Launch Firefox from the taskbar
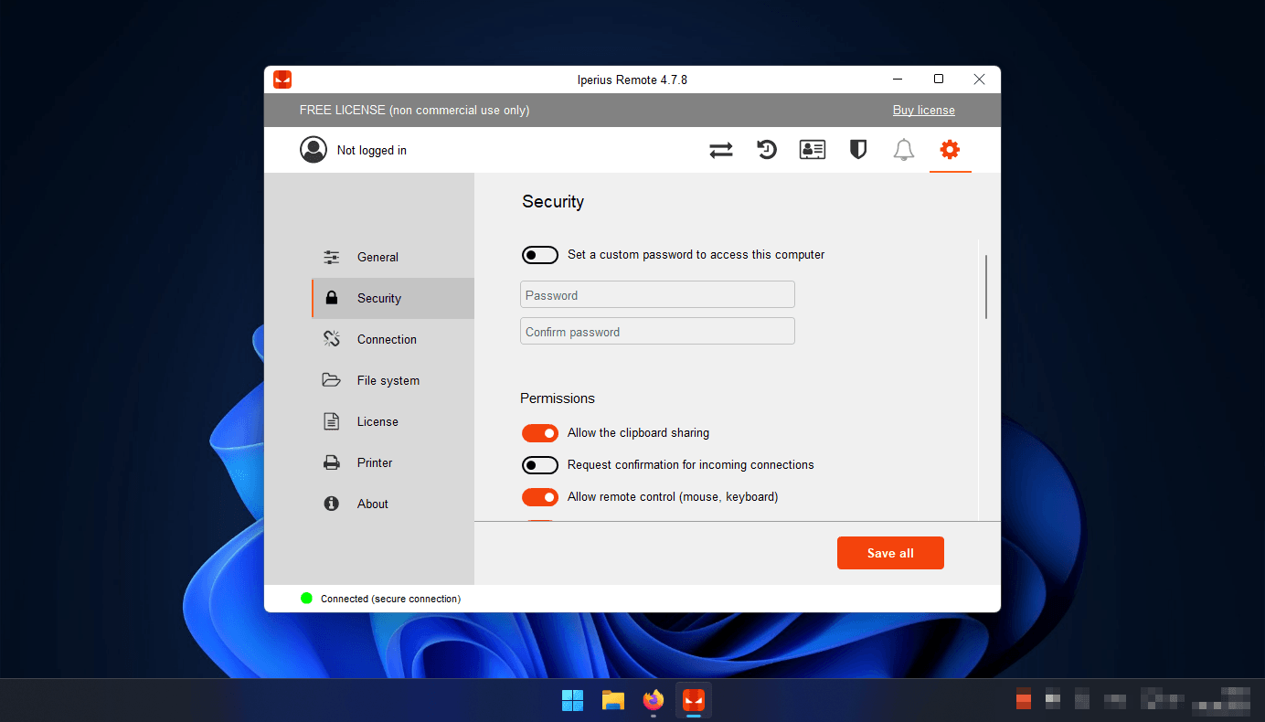The height and width of the screenshot is (722, 1265). click(x=653, y=700)
